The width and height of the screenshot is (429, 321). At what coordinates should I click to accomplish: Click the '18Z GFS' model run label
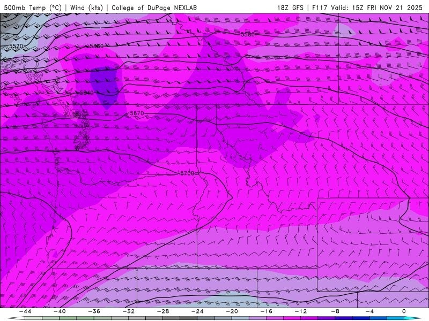[x=290, y=7]
